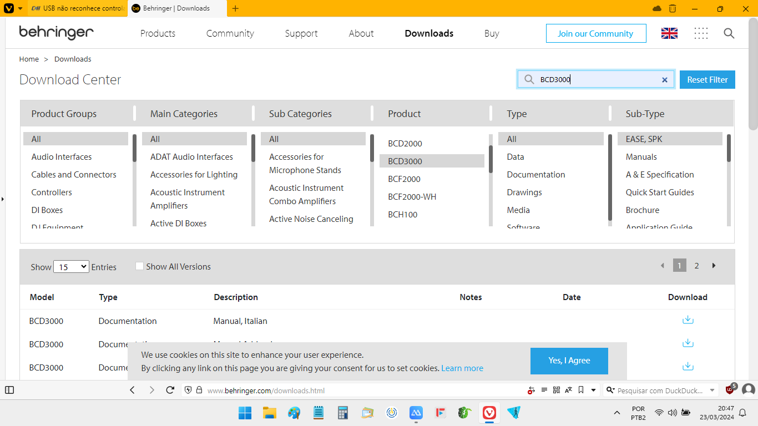Accept cookies with Yes, I Agree
Screen dimensions: 758x426
click(x=569, y=361)
